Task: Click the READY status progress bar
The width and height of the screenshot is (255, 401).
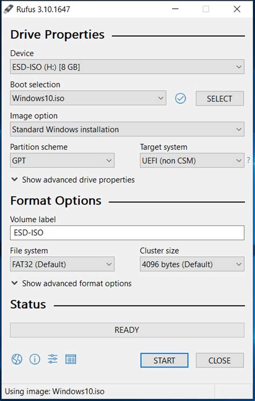Action: (x=127, y=330)
